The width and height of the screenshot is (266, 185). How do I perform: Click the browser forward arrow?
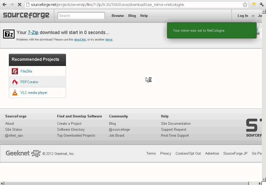[12, 5]
